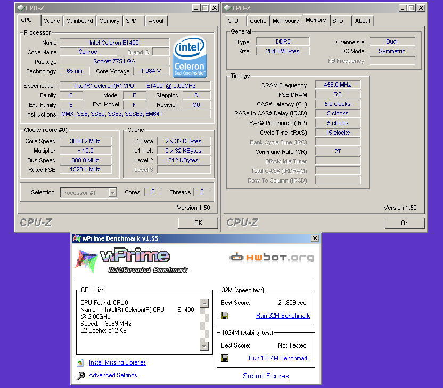Screen dimensions: 443x388
Task: Minimize the right CPU-Z window
Action: [x=403, y=8]
